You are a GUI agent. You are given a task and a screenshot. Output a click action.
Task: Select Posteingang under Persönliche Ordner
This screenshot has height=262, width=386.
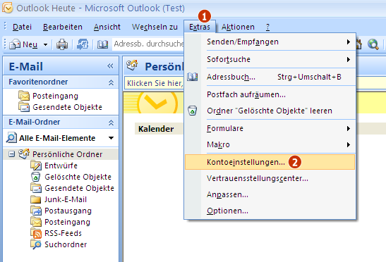[67, 222]
